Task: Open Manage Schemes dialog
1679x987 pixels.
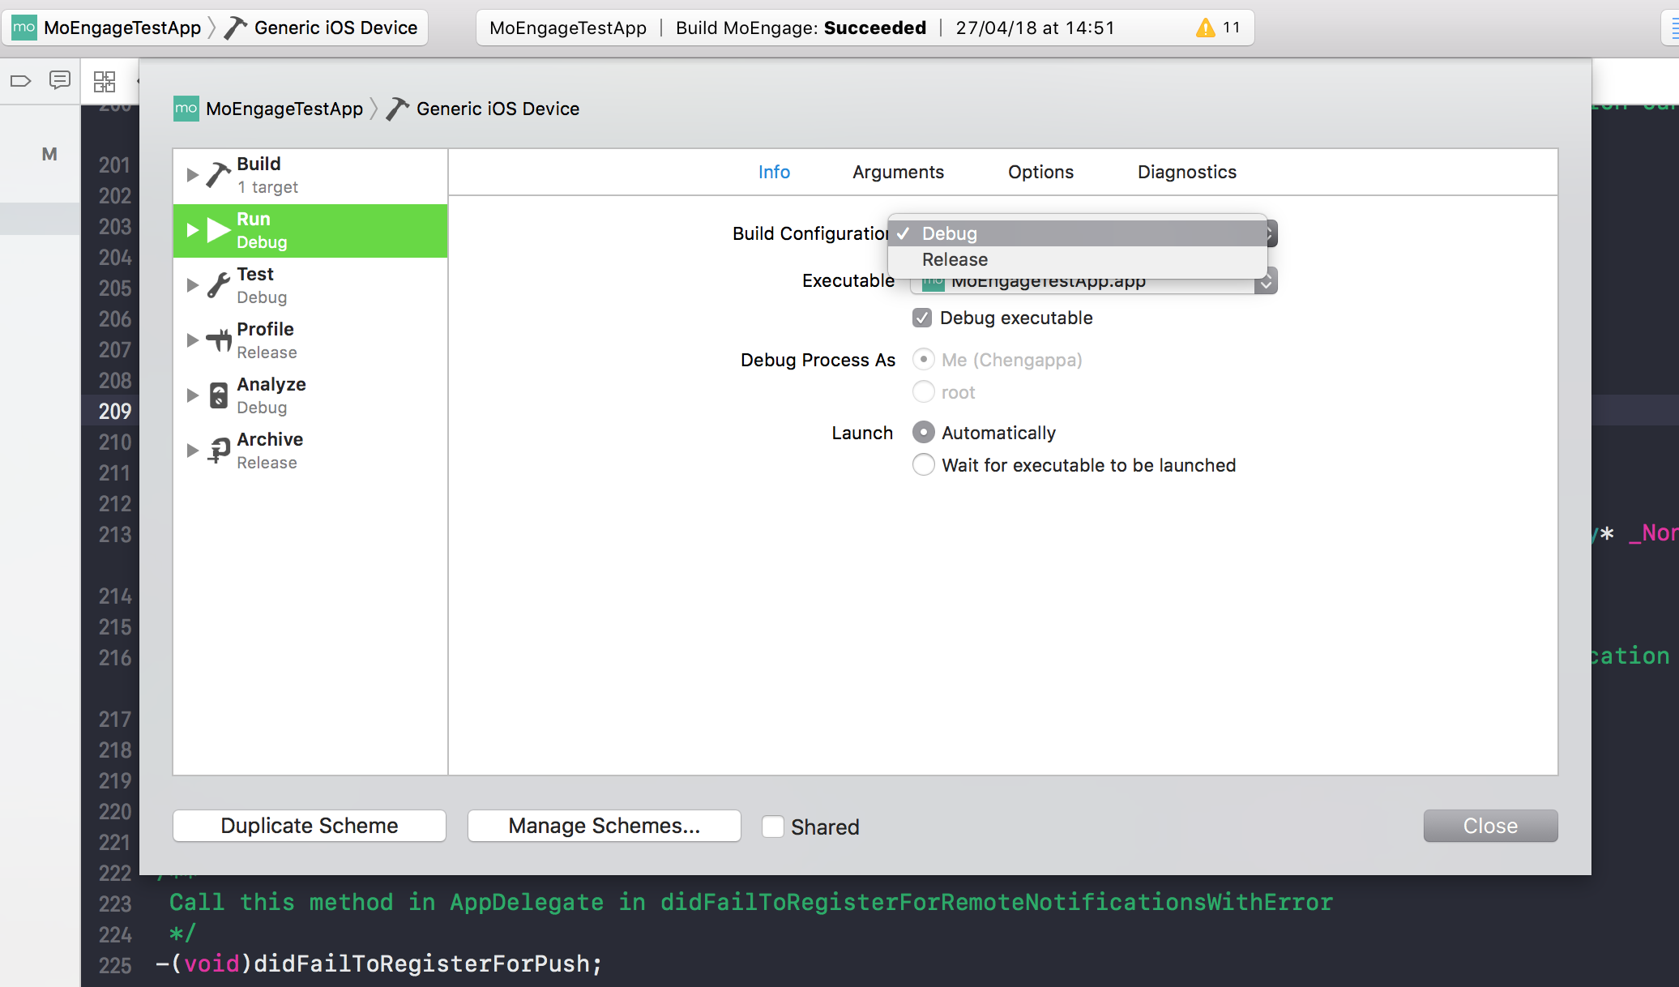Action: pos(604,826)
